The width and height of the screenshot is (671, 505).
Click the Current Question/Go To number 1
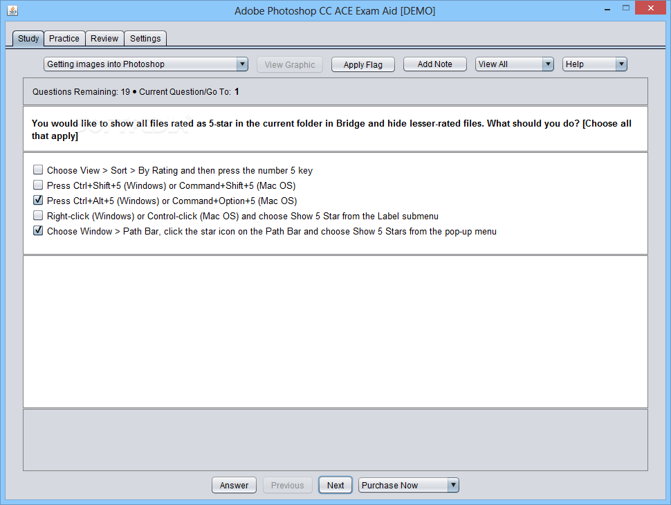coord(237,91)
